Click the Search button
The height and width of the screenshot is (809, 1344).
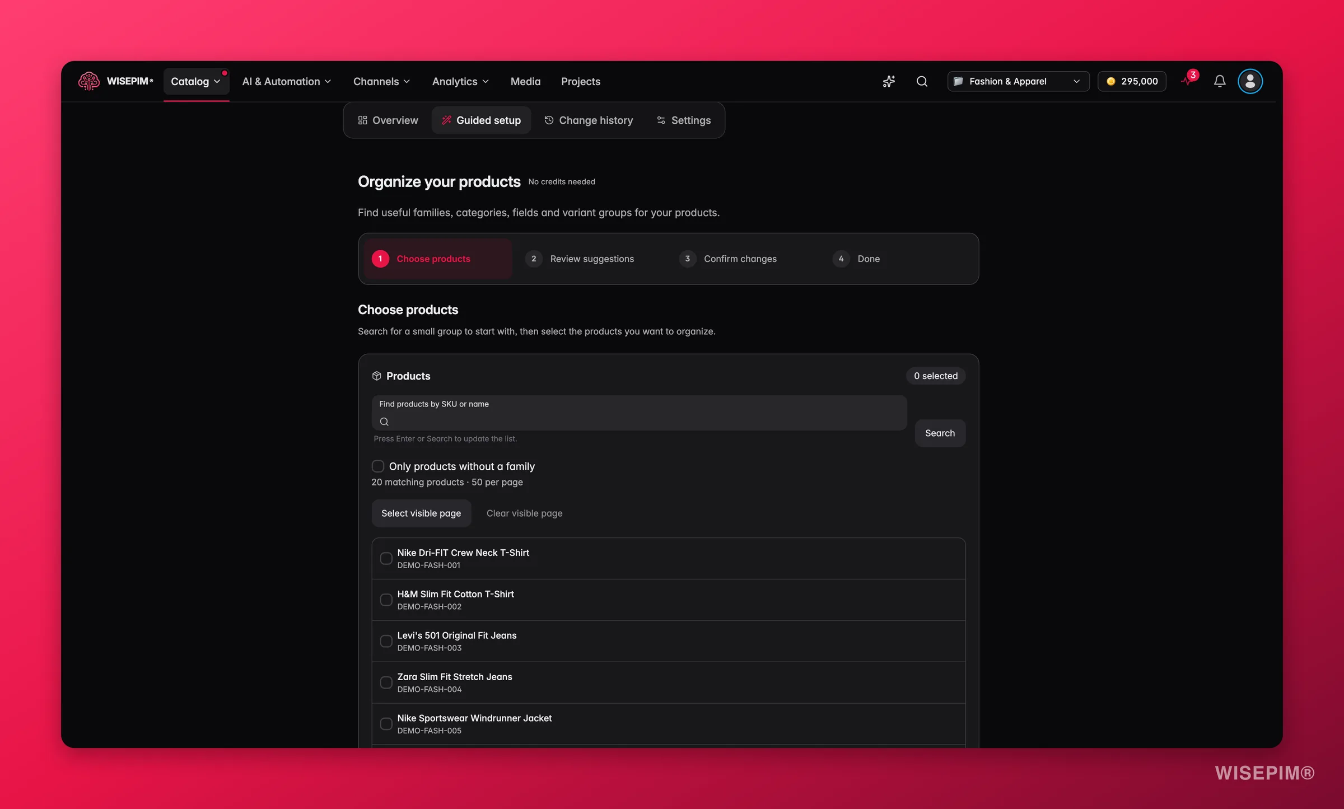[x=940, y=433]
